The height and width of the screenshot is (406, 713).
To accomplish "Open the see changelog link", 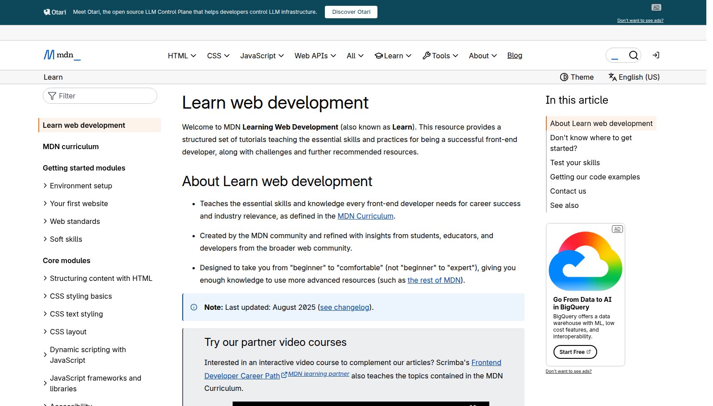I will pyautogui.click(x=345, y=307).
